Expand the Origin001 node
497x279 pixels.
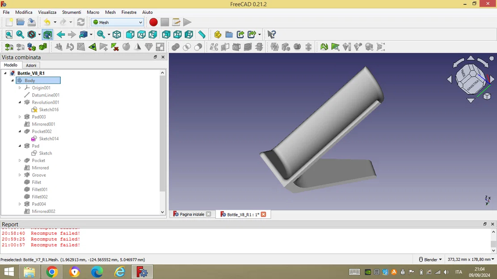point(20,88)
